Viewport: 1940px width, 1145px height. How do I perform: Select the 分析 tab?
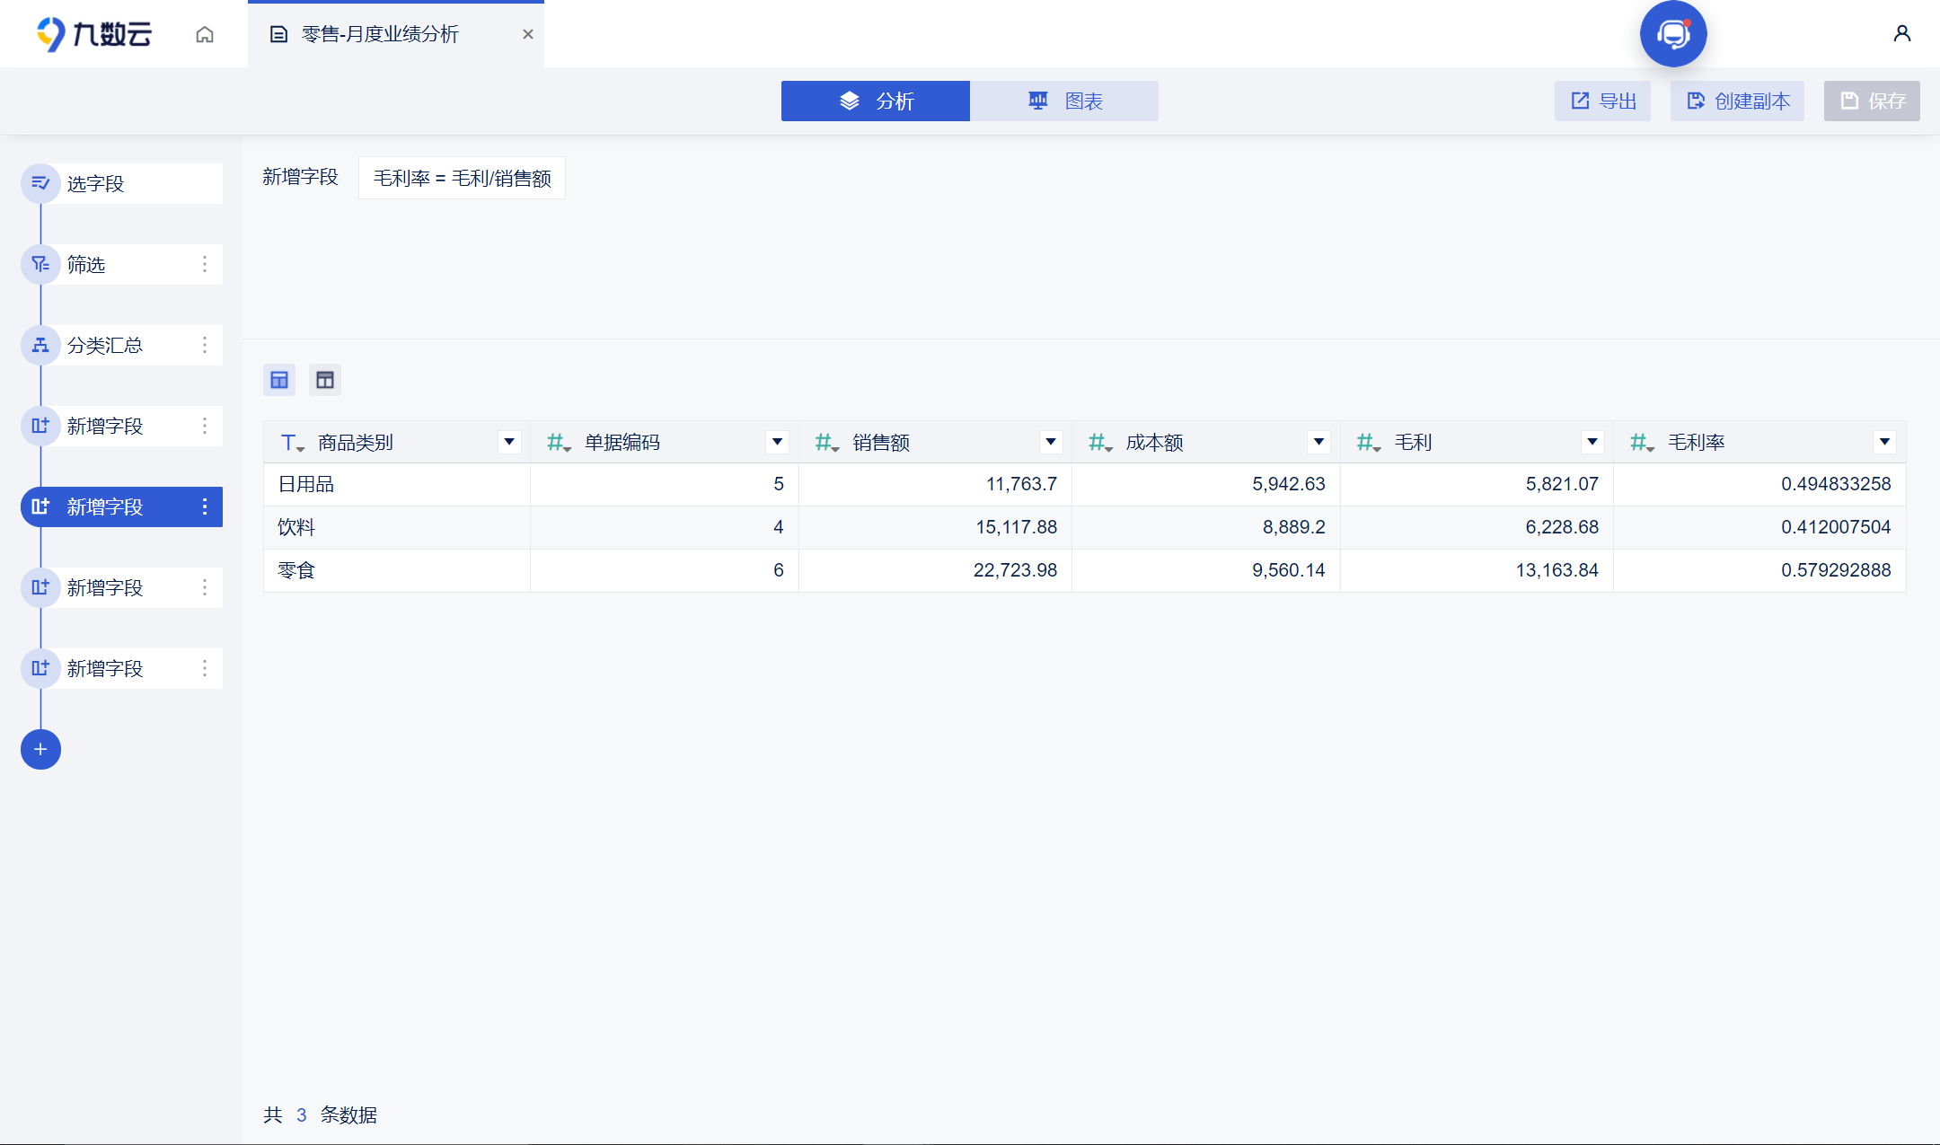(876, 101)
